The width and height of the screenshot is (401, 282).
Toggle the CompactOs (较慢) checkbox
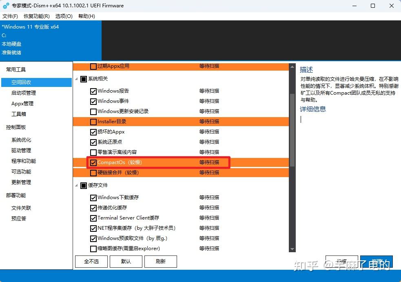93,162
